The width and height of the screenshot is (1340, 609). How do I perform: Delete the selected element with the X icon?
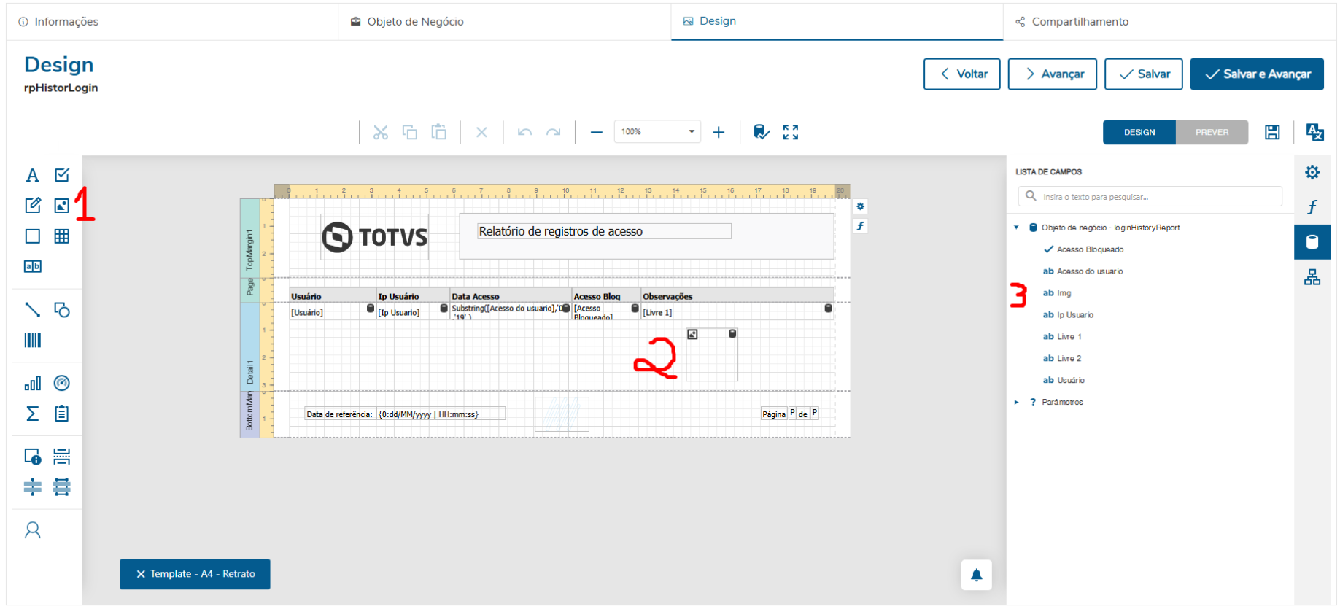pos(481,132)
